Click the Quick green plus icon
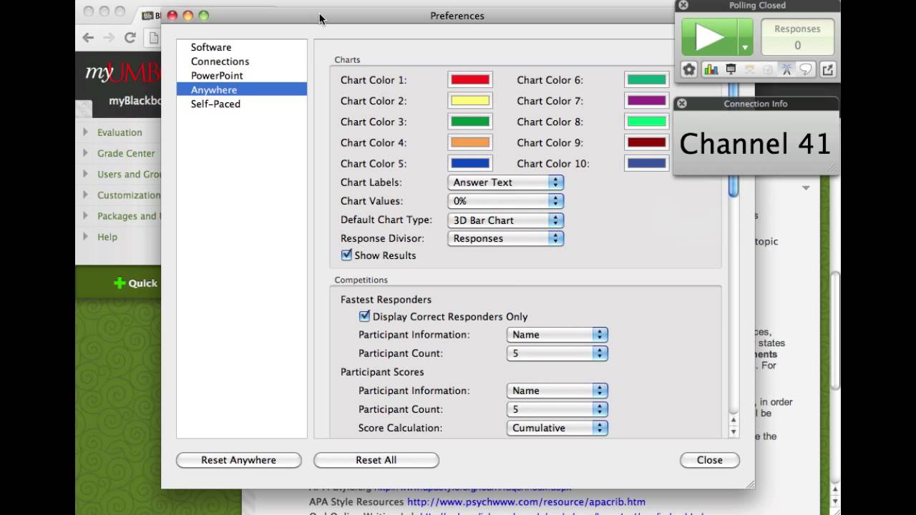 click(x=120, y=283)
